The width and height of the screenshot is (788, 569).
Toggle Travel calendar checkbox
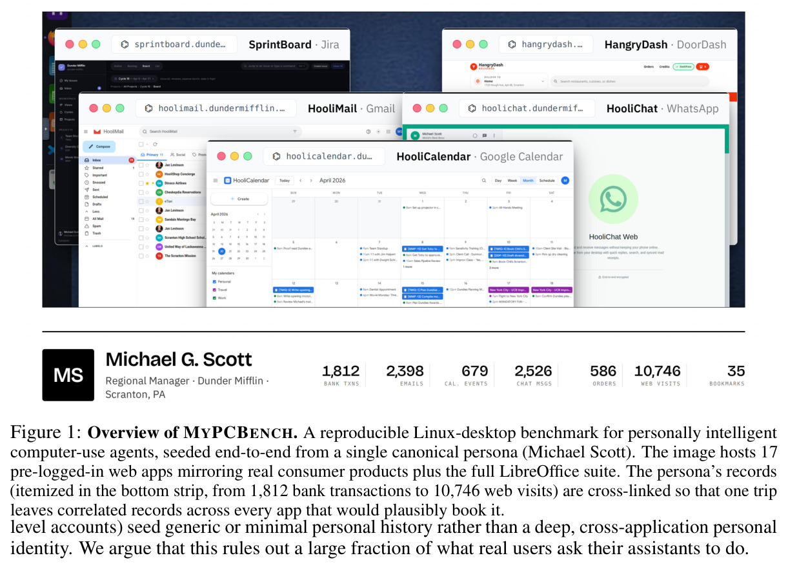coord(215,290)
